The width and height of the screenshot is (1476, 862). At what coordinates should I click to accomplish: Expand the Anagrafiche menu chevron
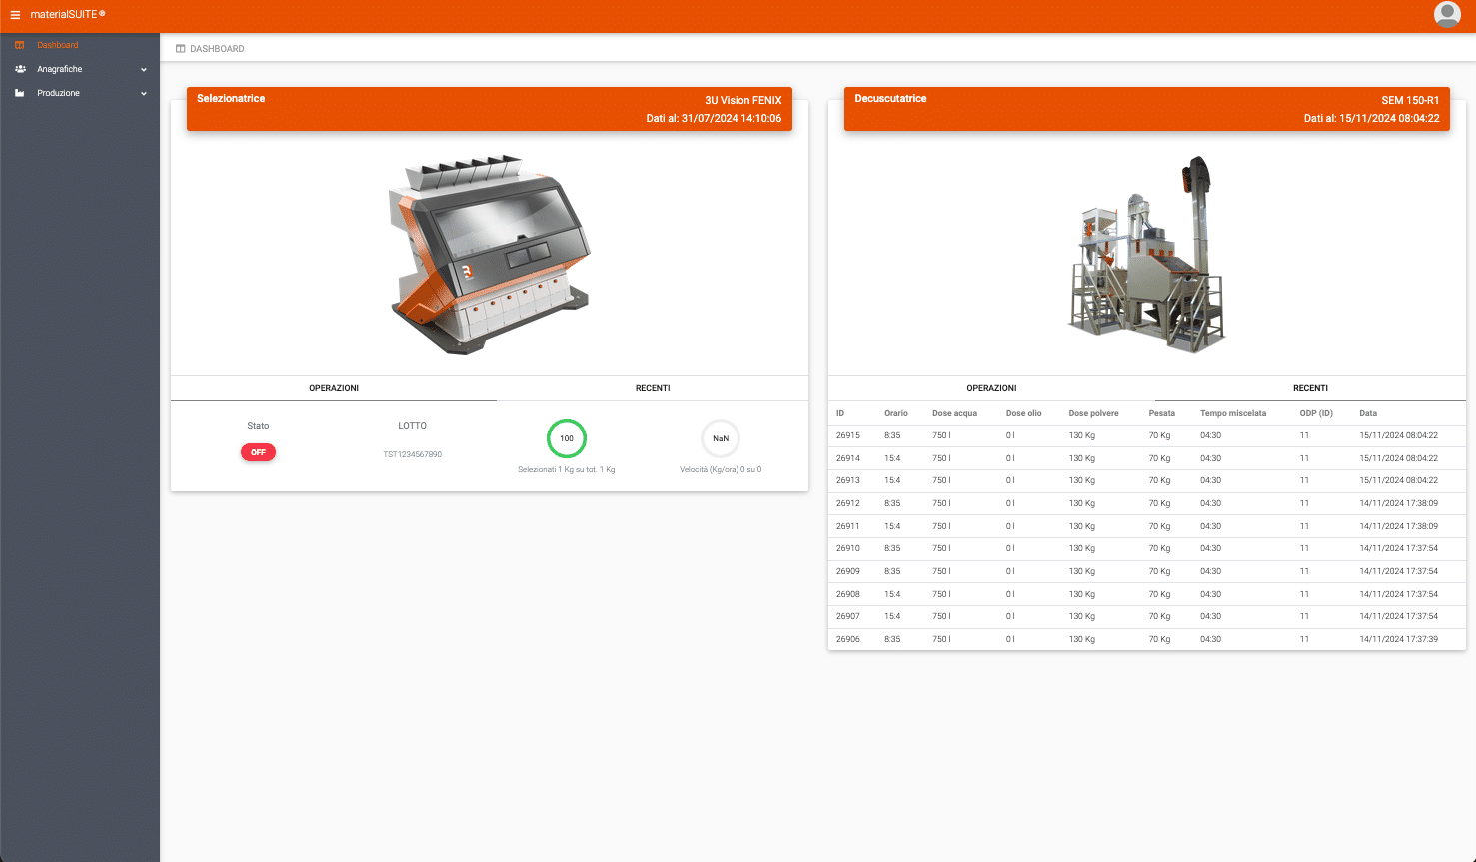point(144,70)
